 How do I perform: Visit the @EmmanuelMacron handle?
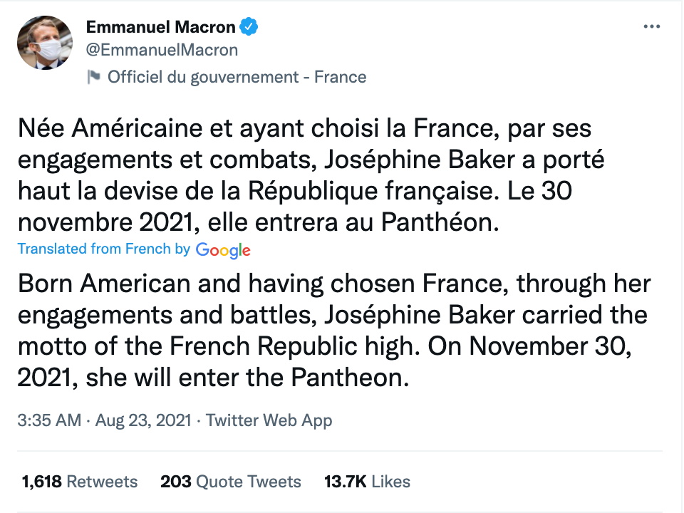click(162, 50)
